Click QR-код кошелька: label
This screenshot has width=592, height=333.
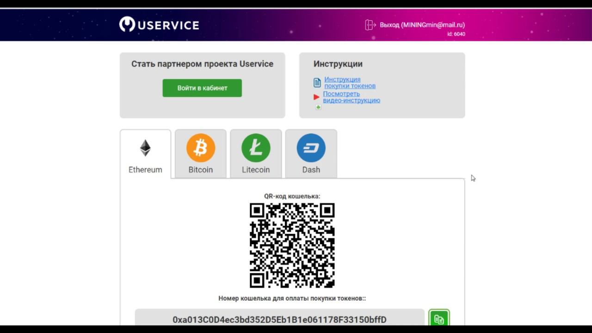(x=292, y=196)
